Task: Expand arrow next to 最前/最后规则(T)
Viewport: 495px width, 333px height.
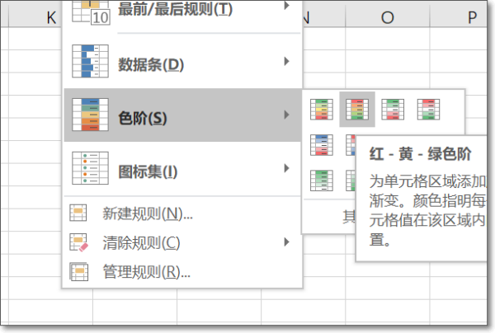Action: tap(286, 6)
